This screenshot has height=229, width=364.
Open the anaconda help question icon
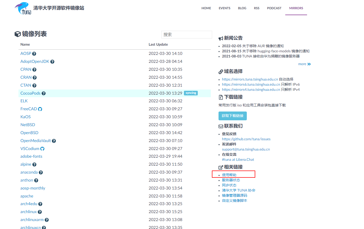[41, 173]
